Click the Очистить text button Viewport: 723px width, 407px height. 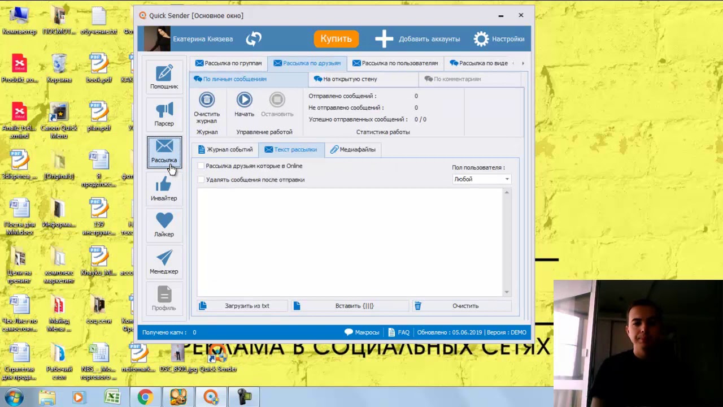[461, 306]
